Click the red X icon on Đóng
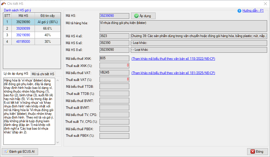The height and width of the screenshot is (157, 270). (253, 152)
